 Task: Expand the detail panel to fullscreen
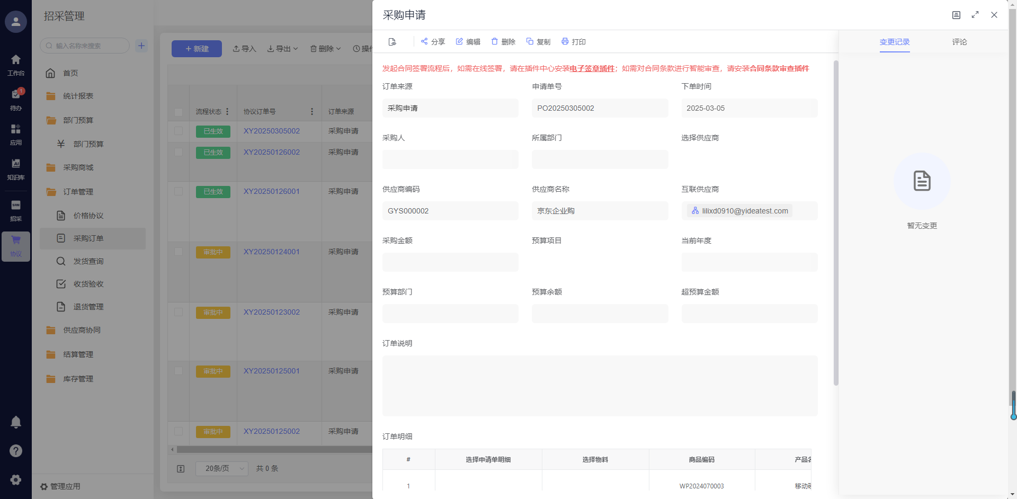[x=975, y=15]
